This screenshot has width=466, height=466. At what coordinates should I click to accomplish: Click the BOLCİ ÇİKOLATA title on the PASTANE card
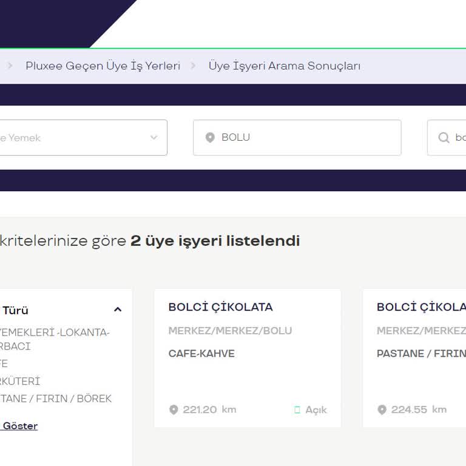[x=421, y=307]
